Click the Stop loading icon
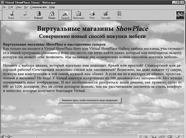This screenshot has width=186, height=138. click(x=119, y=15)
